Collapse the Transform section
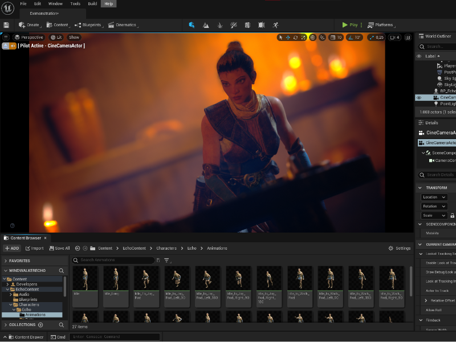The height and width of the screenshot is (342, 456). click(x=420, y=188)
